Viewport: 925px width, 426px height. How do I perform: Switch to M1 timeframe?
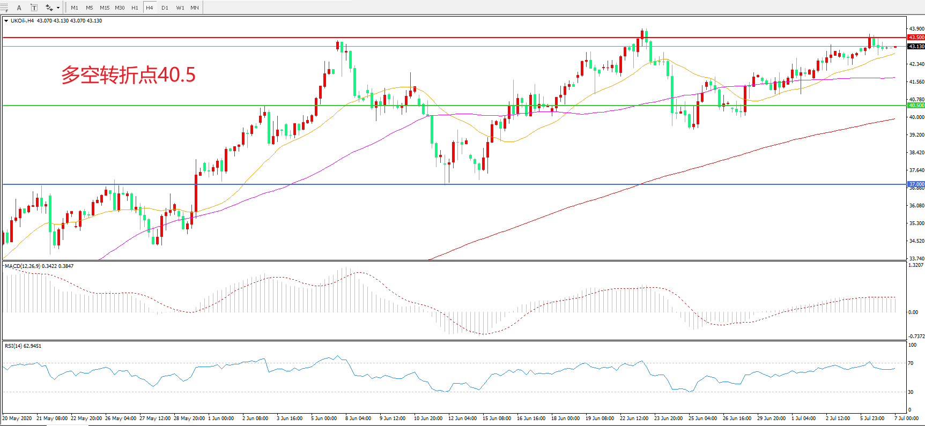(74, 8)
